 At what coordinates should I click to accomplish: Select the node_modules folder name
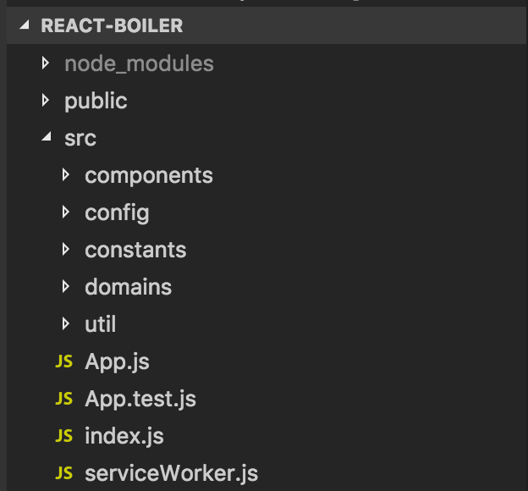[139, 63]
